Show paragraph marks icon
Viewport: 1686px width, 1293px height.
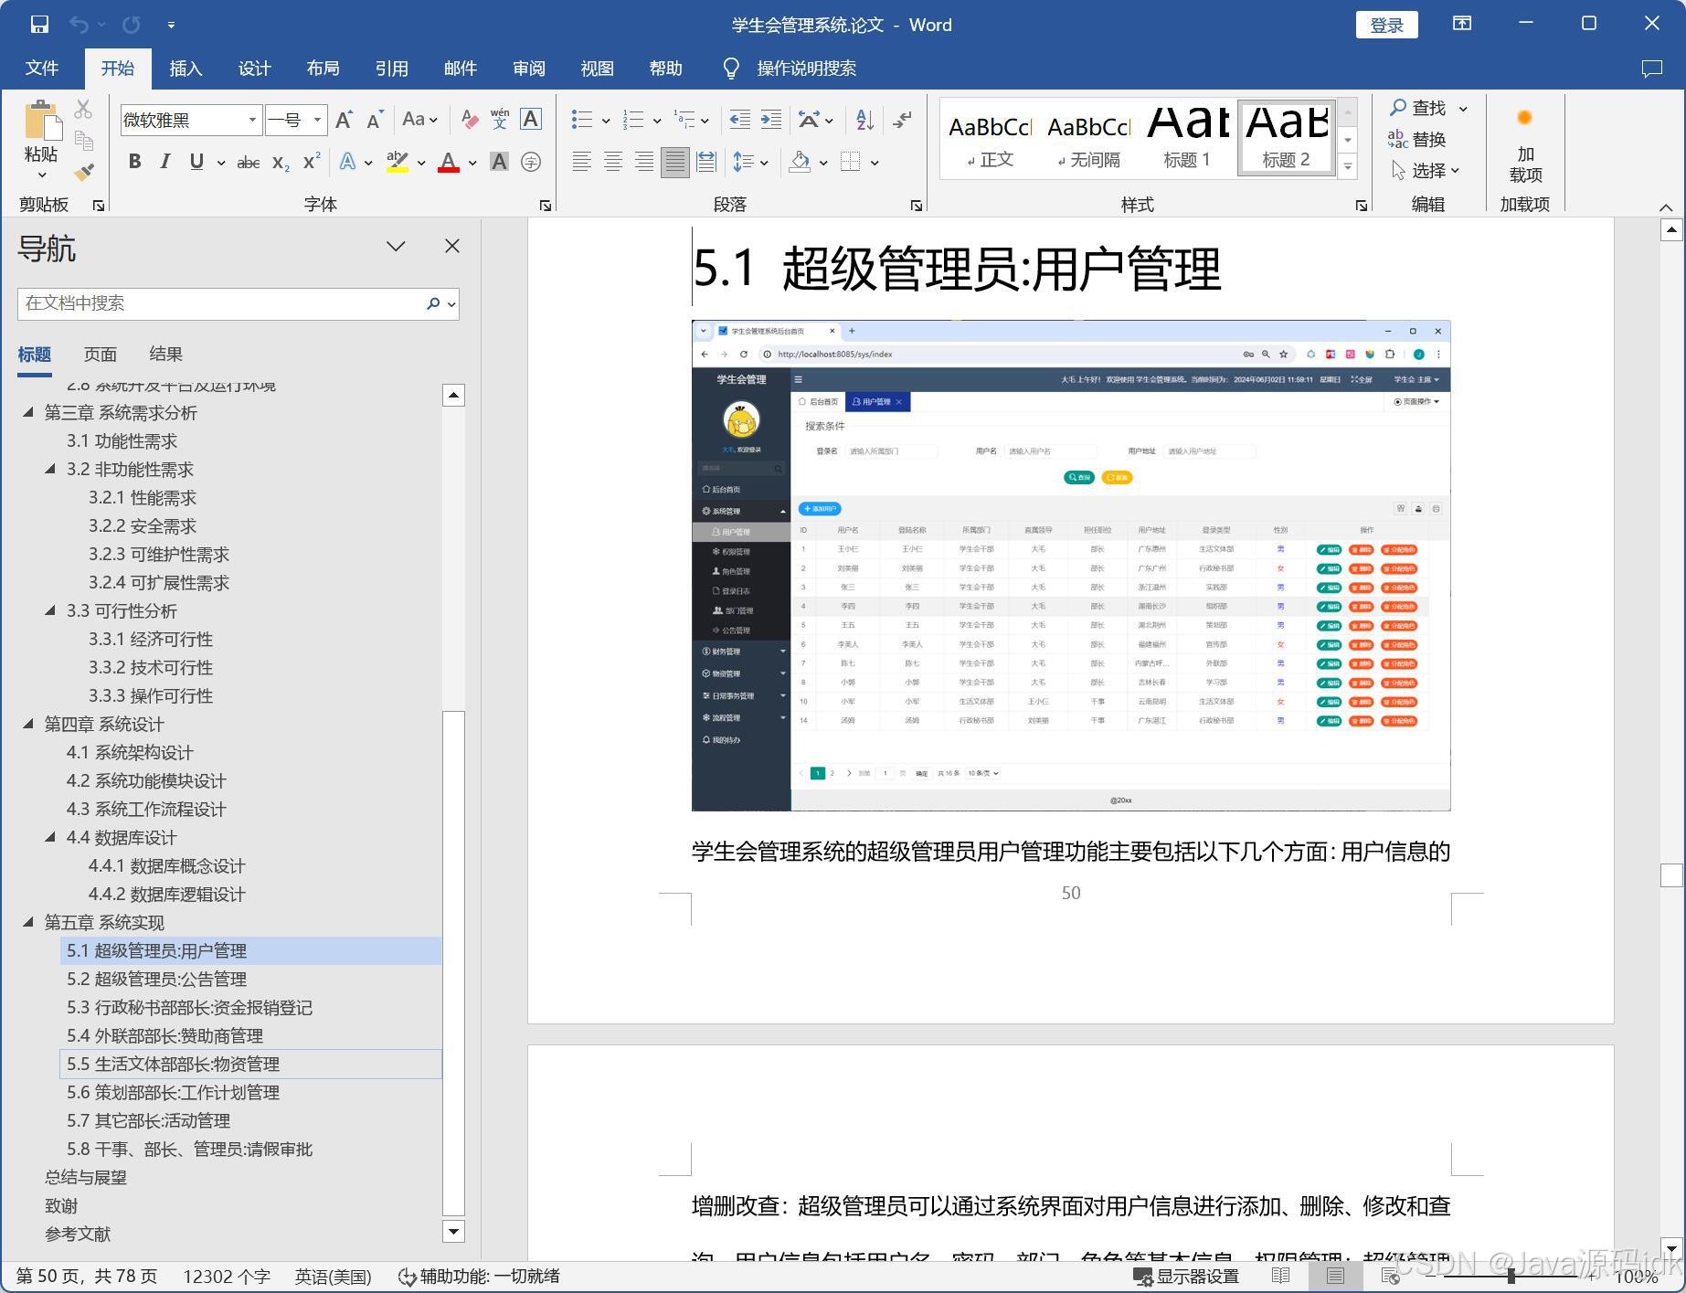tap(902, 120)
